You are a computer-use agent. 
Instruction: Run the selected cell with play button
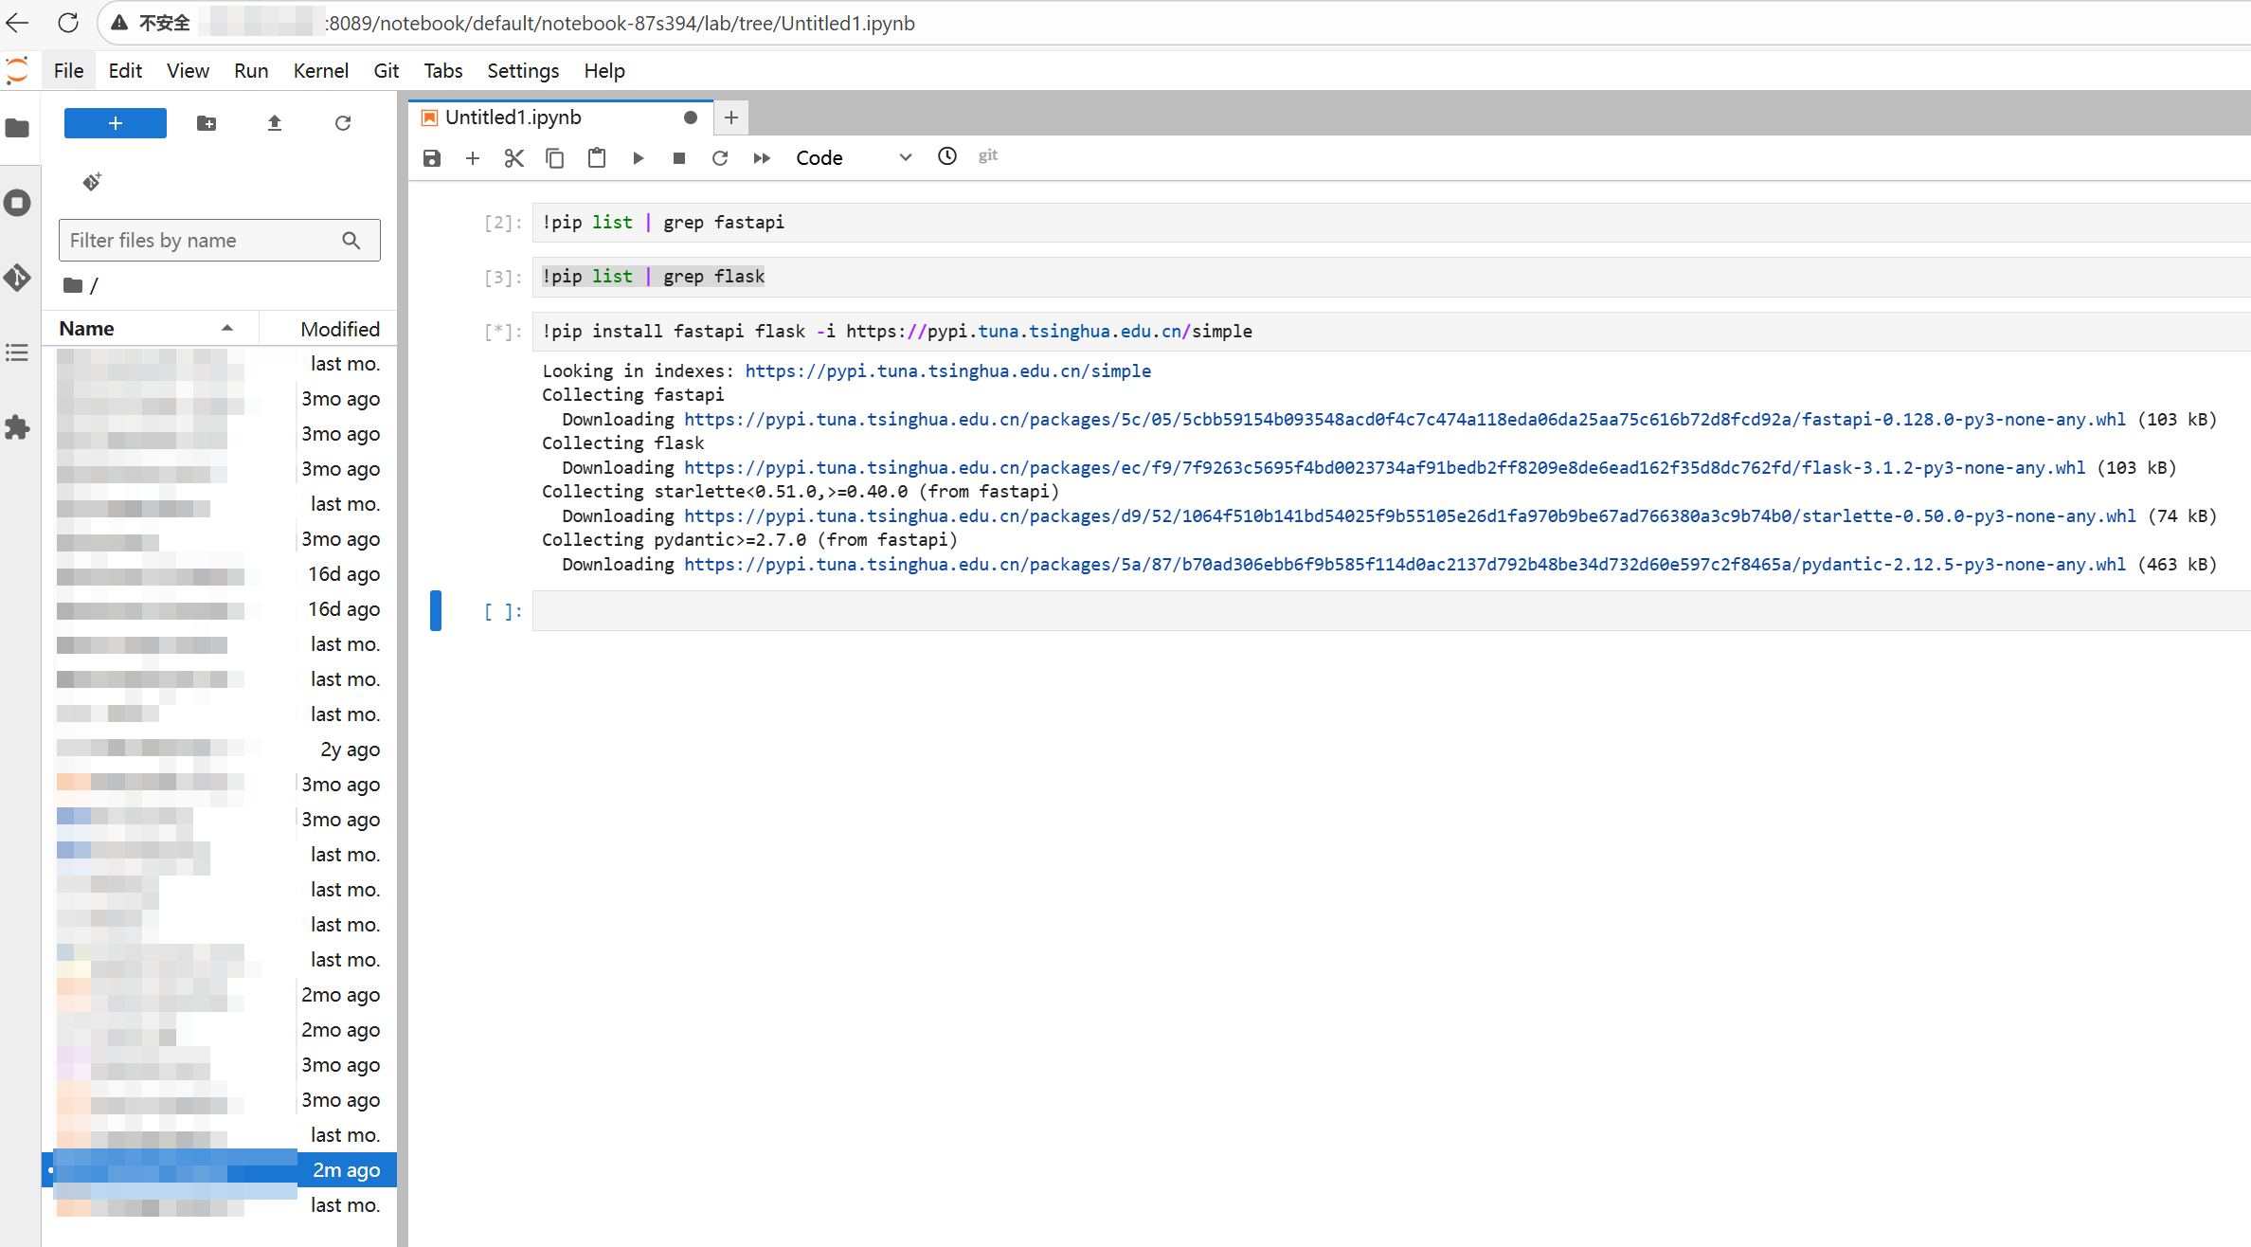pyautogui.click(x=638, y=158)
